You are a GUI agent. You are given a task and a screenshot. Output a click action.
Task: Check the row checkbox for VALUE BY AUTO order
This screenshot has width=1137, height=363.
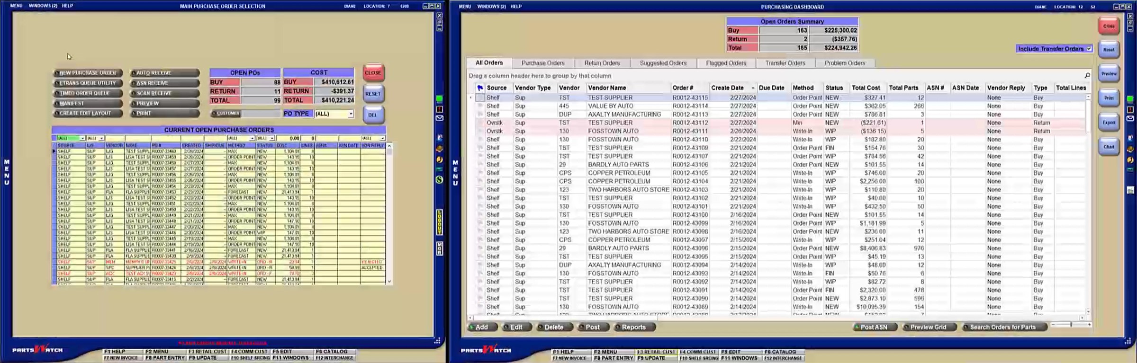[480, 106]
